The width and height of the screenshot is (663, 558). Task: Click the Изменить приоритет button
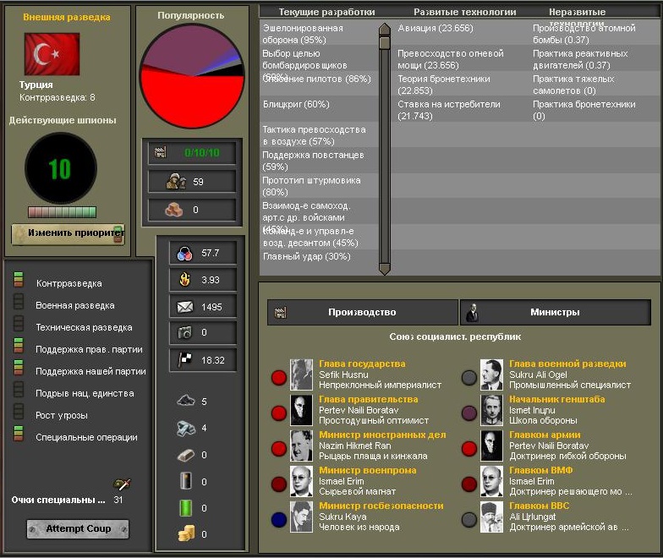(68, 233)
